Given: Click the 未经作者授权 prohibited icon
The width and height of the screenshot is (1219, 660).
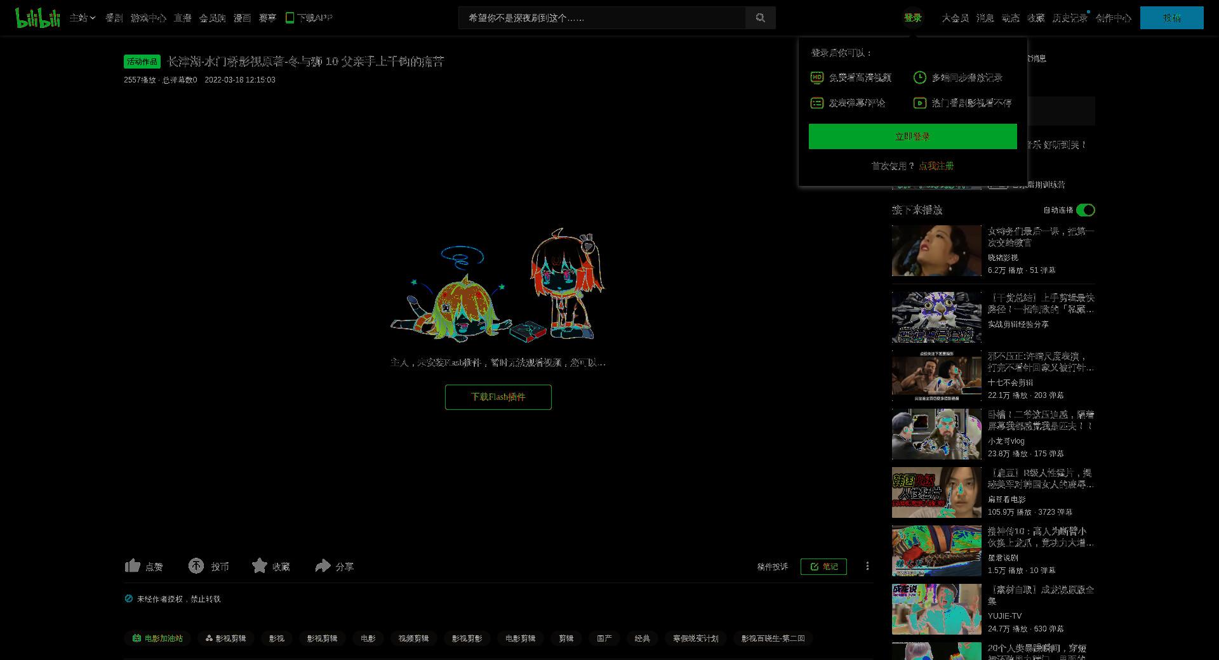Looking at the screenshot, I should point(129,598).
